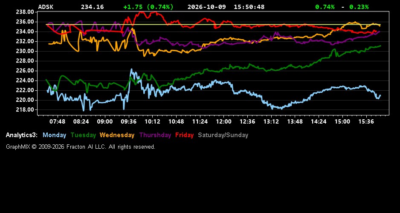
Task: Select Tuesday in the legend
Action: (83, 135)
